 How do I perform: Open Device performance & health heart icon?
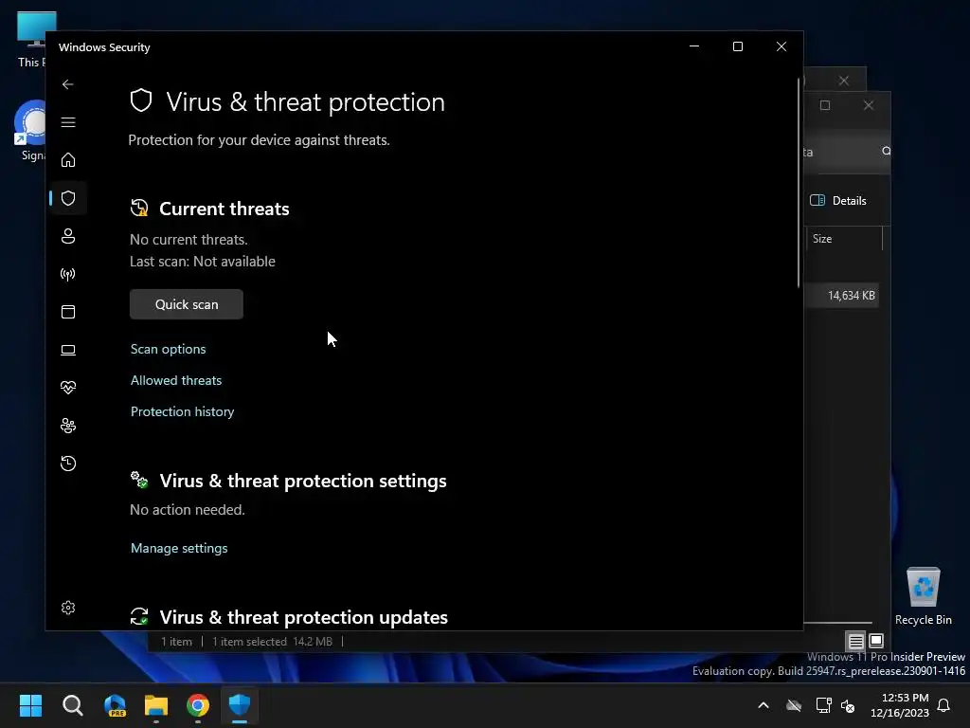coord(68,388)
